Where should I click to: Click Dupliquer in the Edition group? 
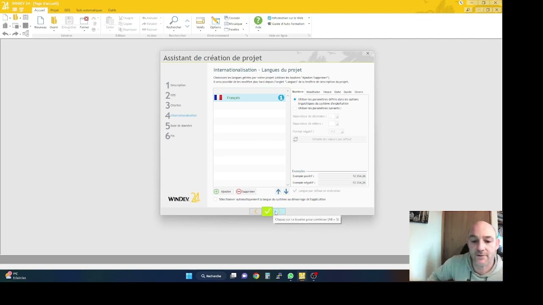(x=128, y=30)
